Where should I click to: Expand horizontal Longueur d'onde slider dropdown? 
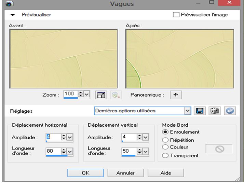tap(70, 151)
